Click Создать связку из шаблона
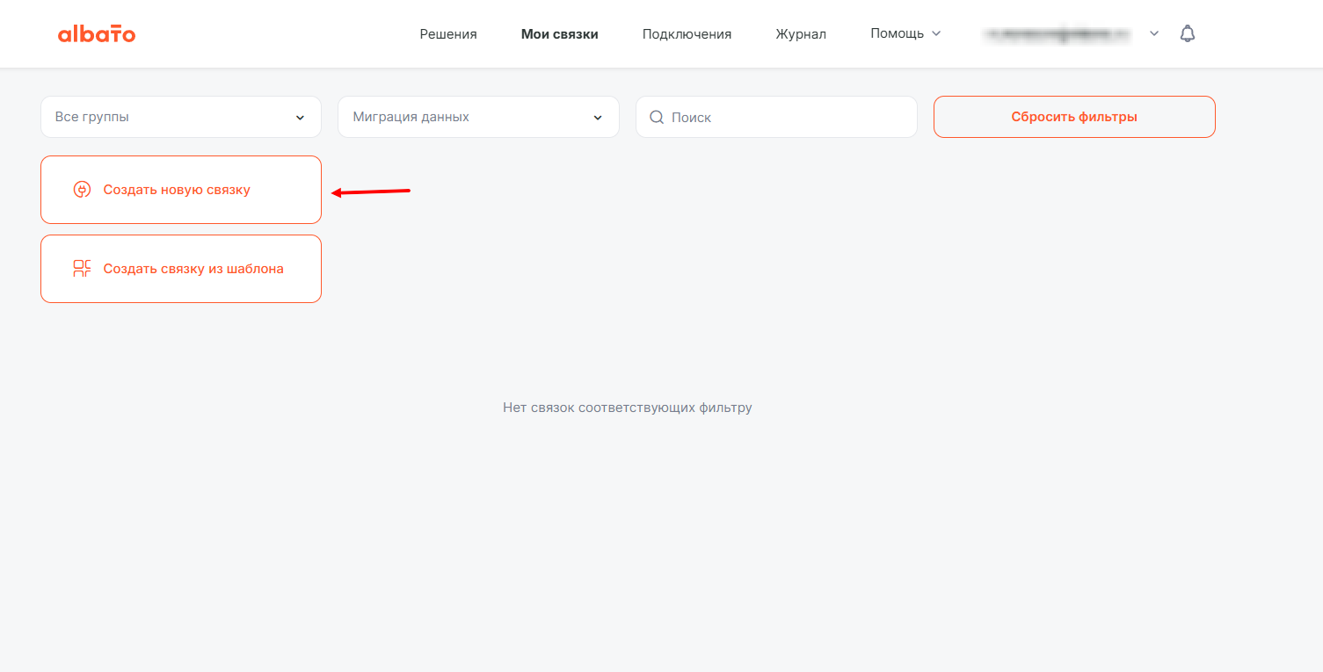Viewport: 1323px width, 672px height. pos(193,269)
